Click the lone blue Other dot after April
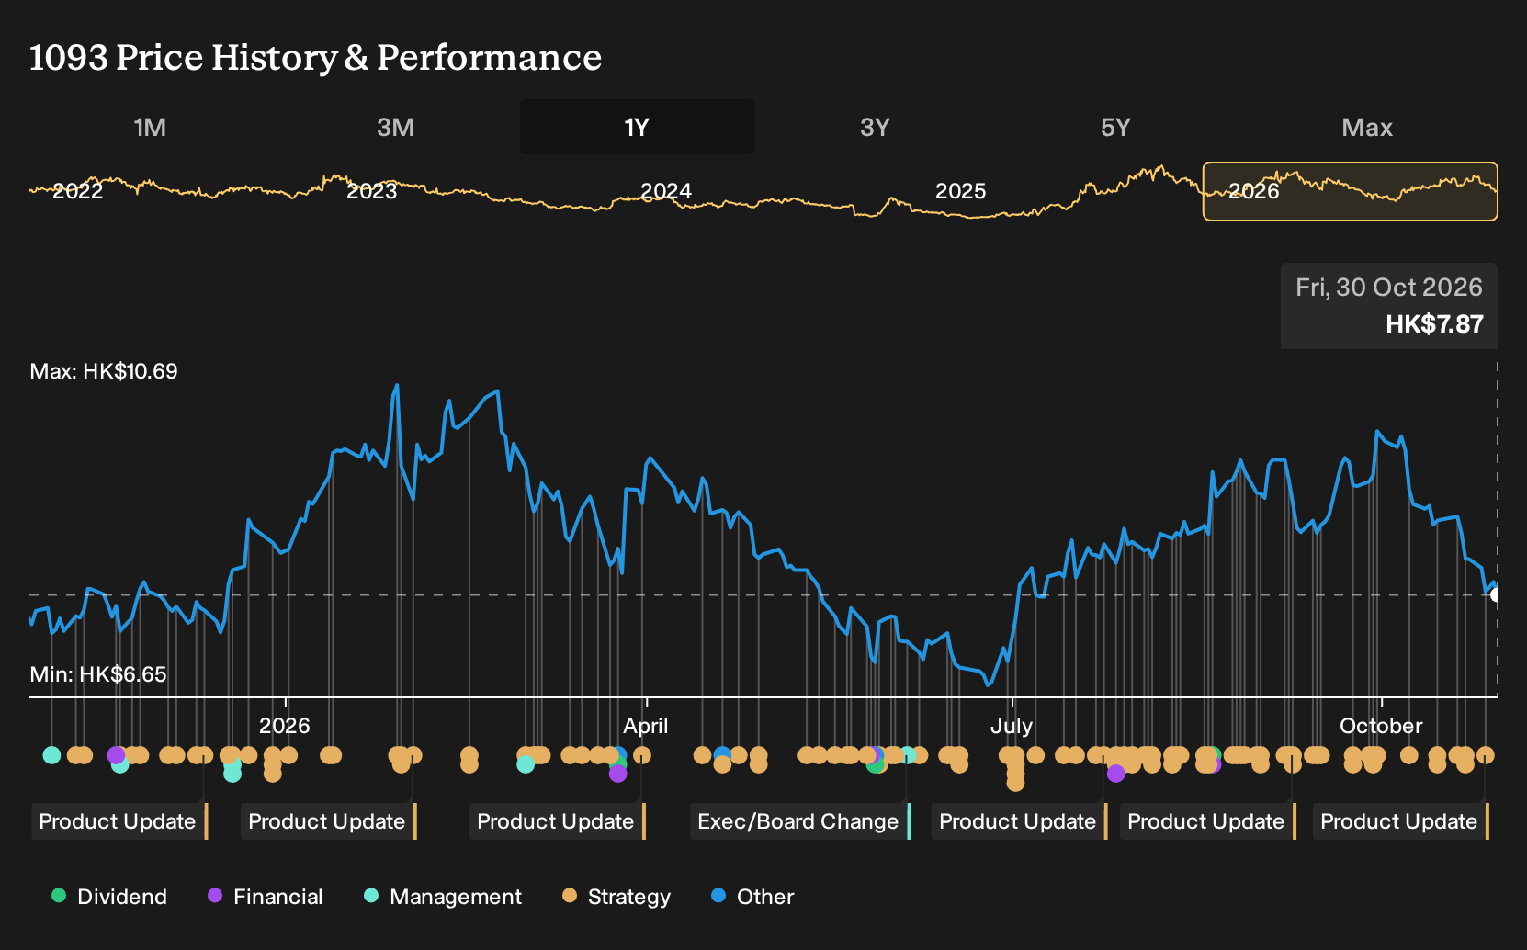The width and height of the screenshot is (1527, 950). [x=722, y=755]
